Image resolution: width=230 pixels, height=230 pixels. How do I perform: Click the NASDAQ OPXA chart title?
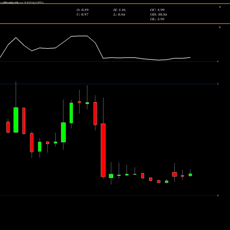click(x=22, y=3)
